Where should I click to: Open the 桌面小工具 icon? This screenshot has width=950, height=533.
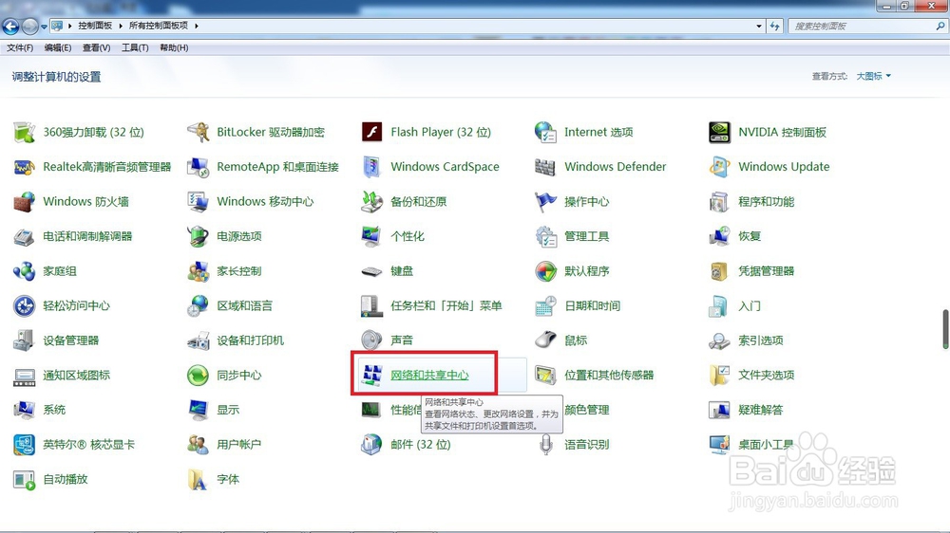pos(719,445)
